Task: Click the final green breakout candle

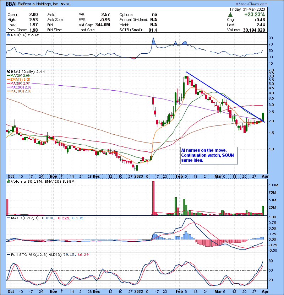Action: tap(263, 117)
